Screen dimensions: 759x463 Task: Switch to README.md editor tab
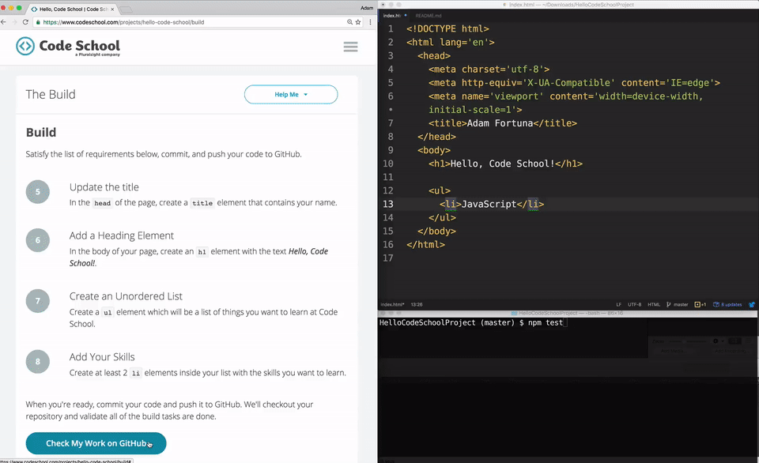(x=429, y=16)
